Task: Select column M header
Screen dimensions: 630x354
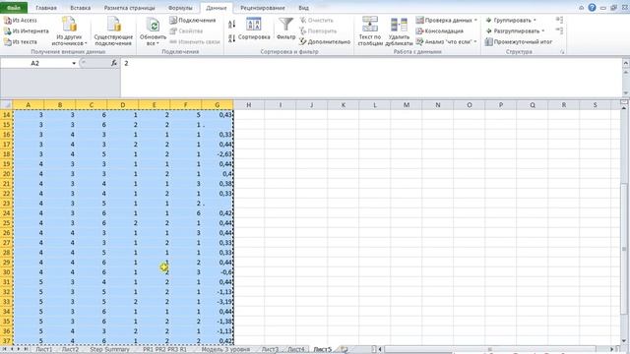Action: 407,105
